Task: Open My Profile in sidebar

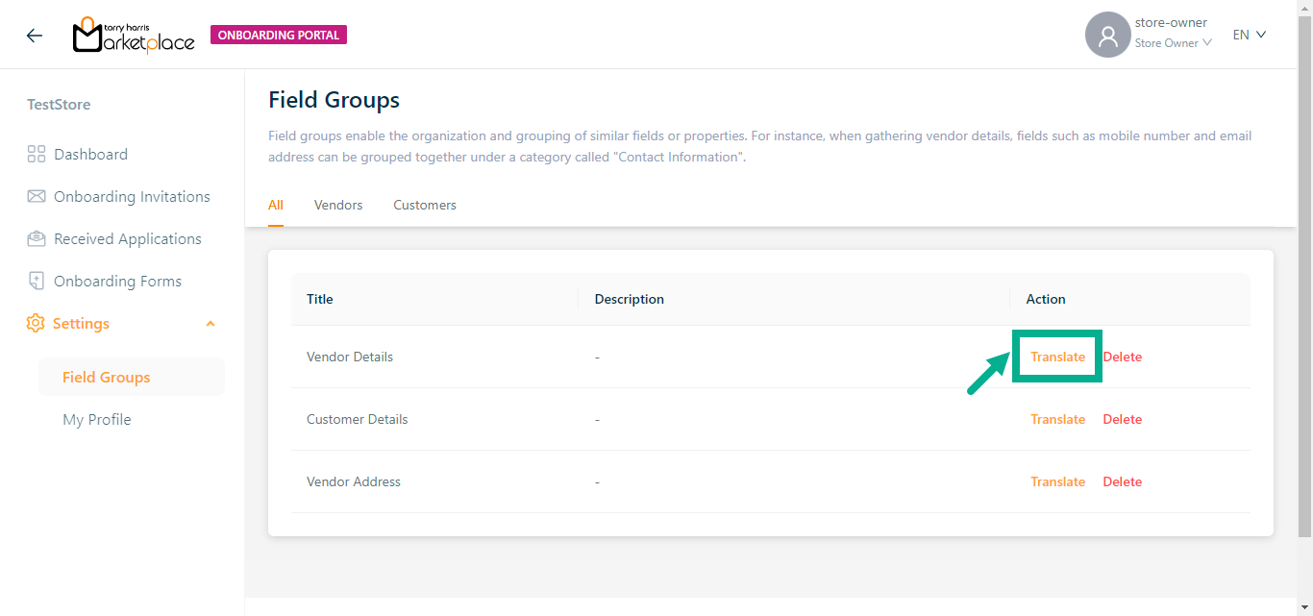Action: point(97,420)
